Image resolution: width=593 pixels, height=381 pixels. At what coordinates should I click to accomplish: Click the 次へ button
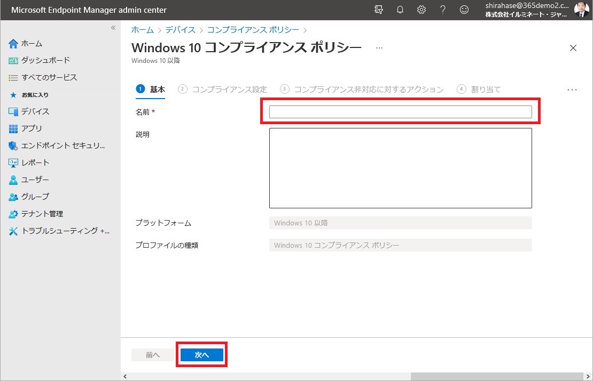[201, 355]
